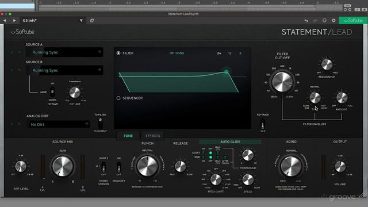Click the Dirt Level knob

coord(21,166)
